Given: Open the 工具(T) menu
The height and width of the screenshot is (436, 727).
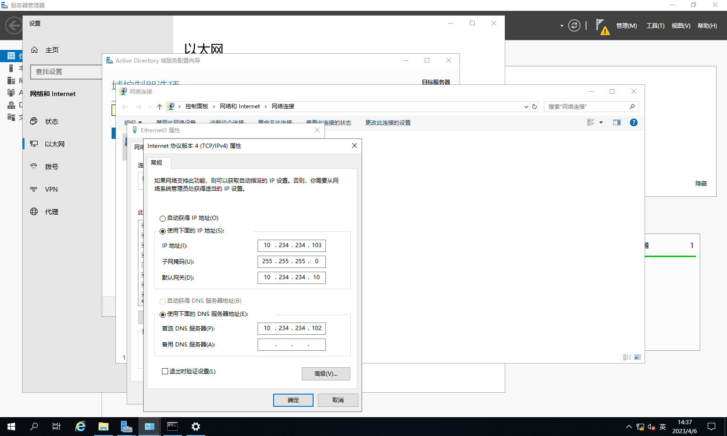Looking at the screenshot, I should coord(655,26).
